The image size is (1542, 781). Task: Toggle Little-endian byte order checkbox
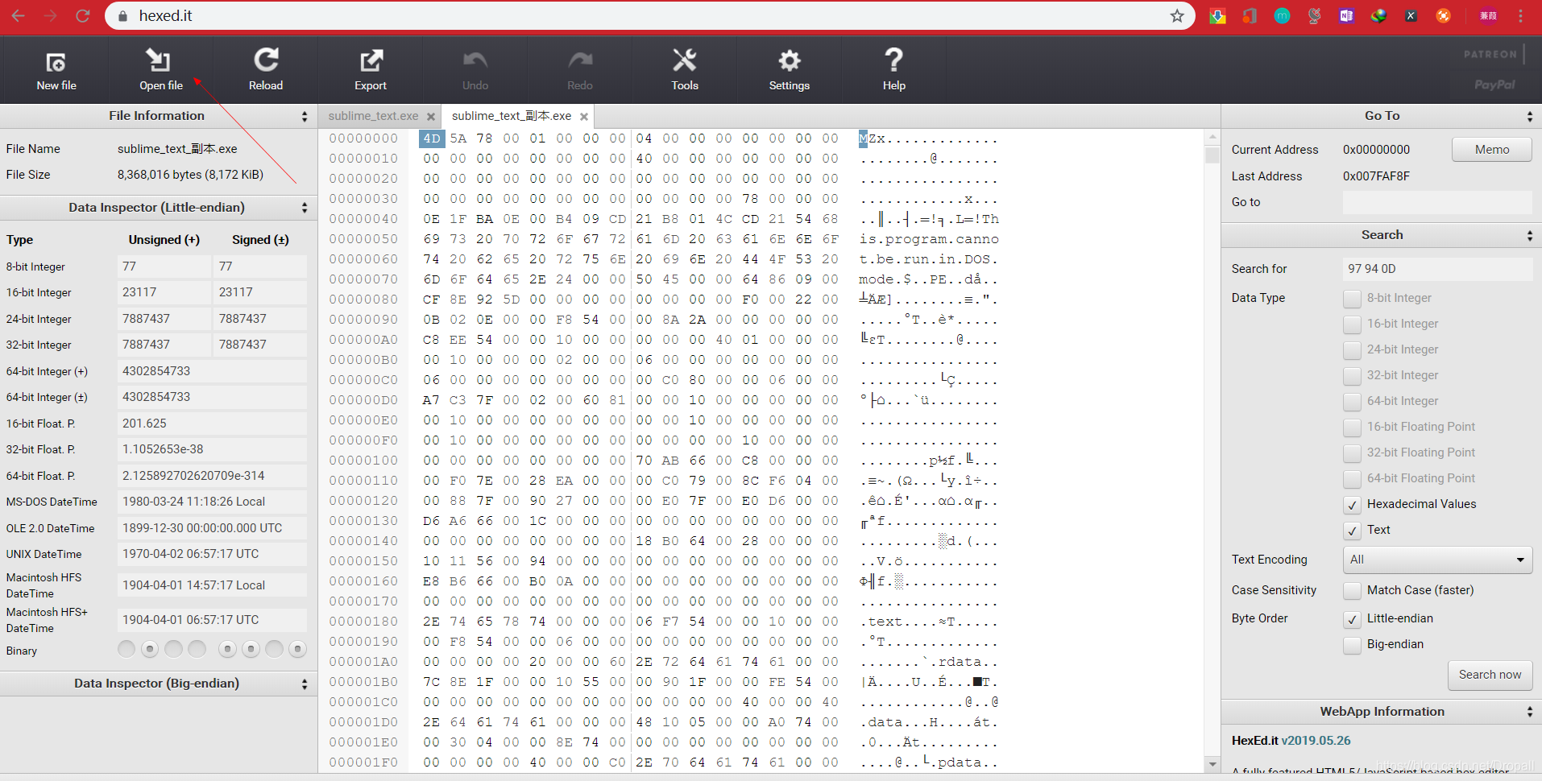click(x=1353, y=618)
